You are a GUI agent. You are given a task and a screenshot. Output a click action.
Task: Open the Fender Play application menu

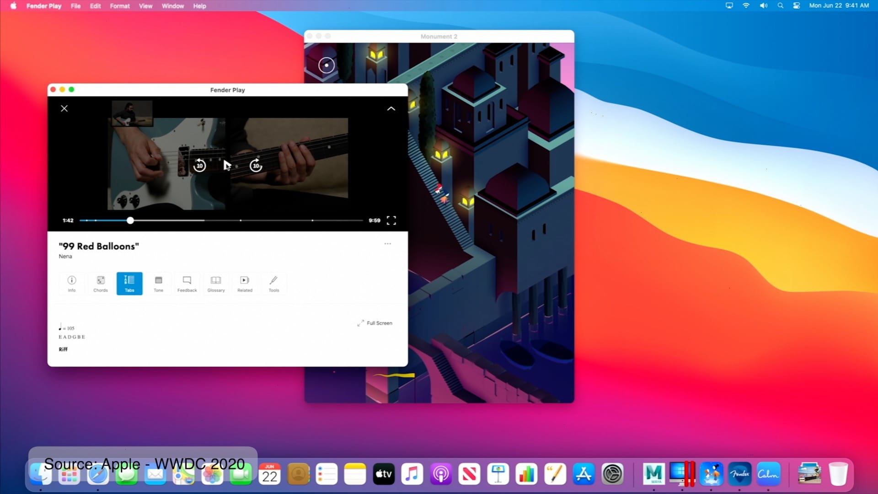[44, 6]
